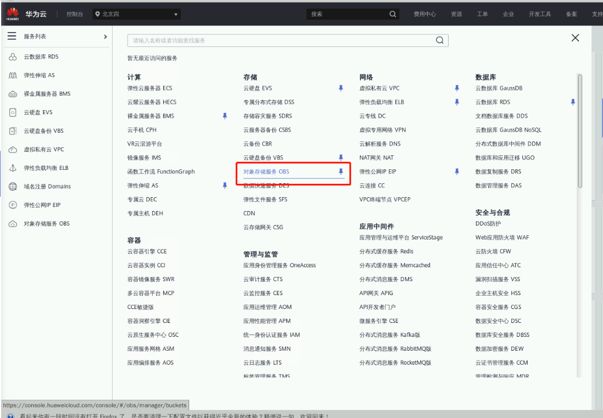
Task: Open 数据管理服务 DAS
Action: pos(499,185)
